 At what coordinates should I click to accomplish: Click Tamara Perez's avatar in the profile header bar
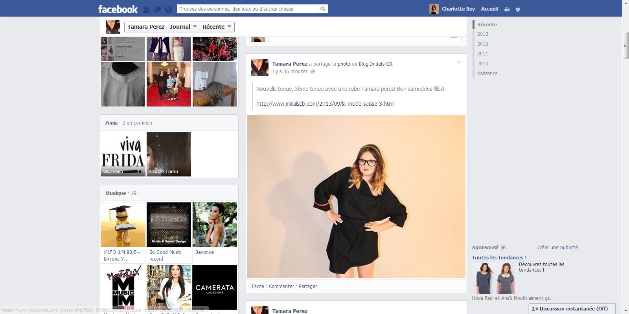[x=113, y=27]
